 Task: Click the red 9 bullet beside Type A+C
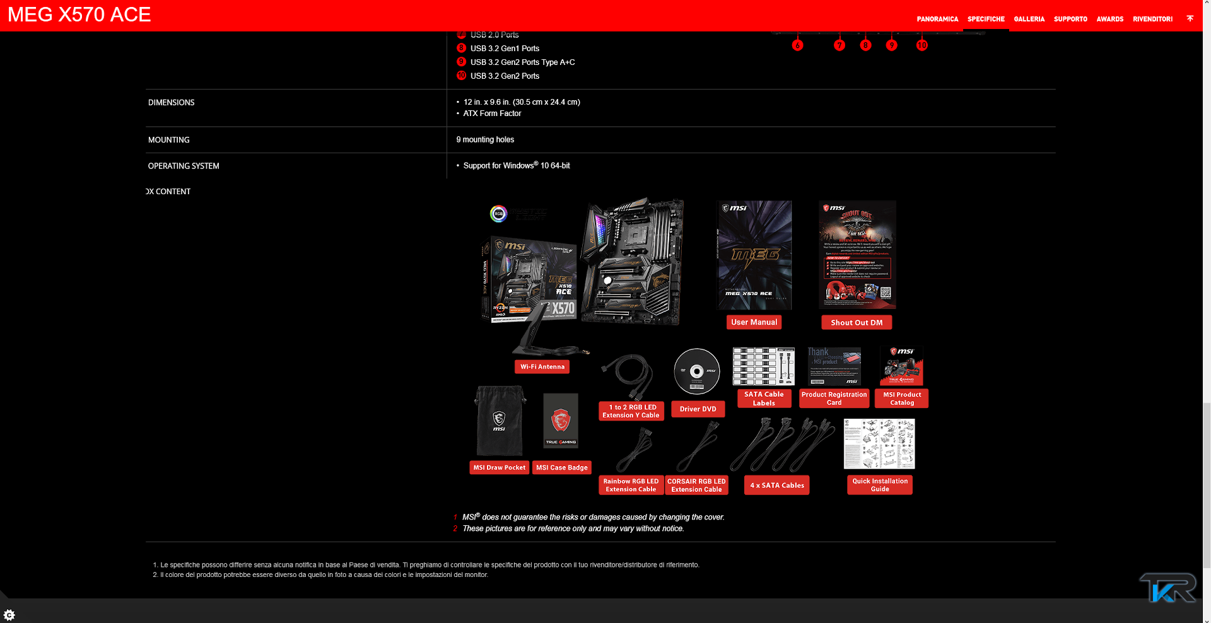coord(462,62)
